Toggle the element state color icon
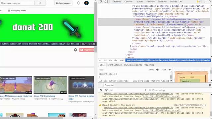The width and height of the screenshot is (212, 119). click(158, 70)
